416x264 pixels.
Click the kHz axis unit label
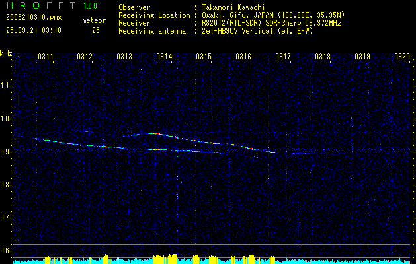pyautogui.click(x=6, y=53)
